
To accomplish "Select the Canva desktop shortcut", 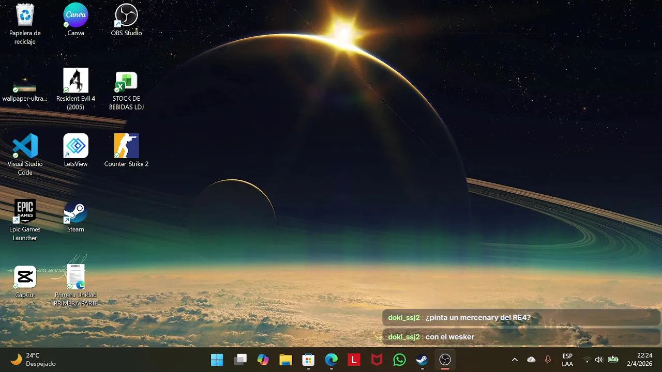I will (x=76, y=20).
